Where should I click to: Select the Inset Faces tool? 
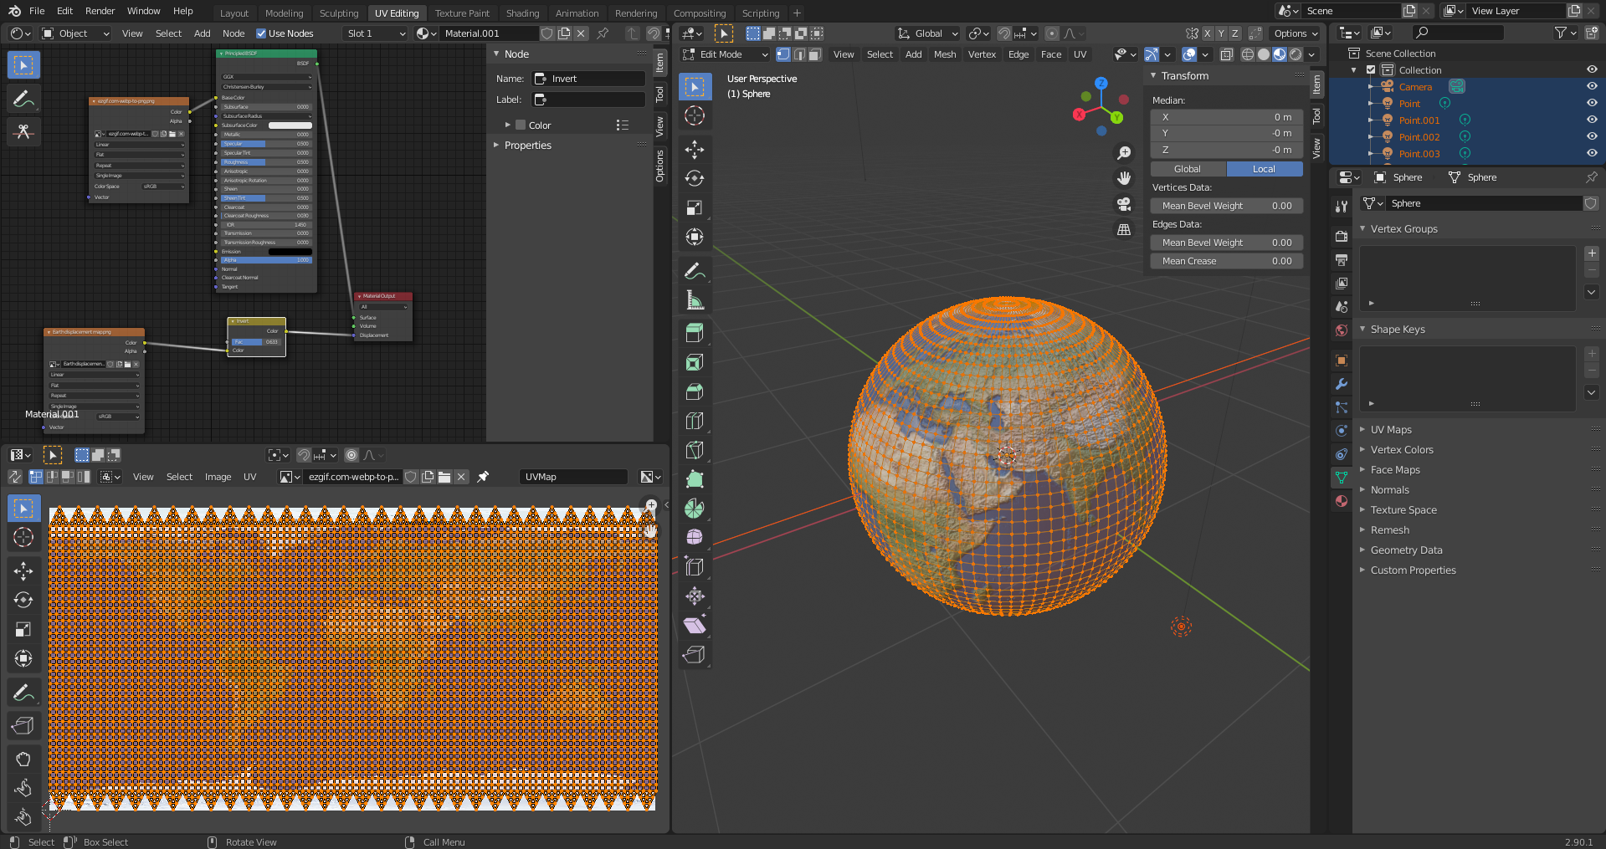695,362
